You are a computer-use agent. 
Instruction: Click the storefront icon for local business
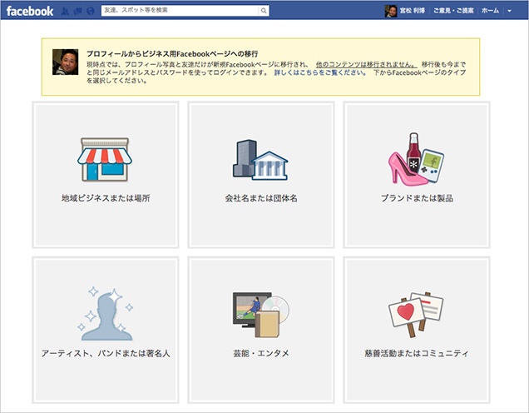coord(105,159)
